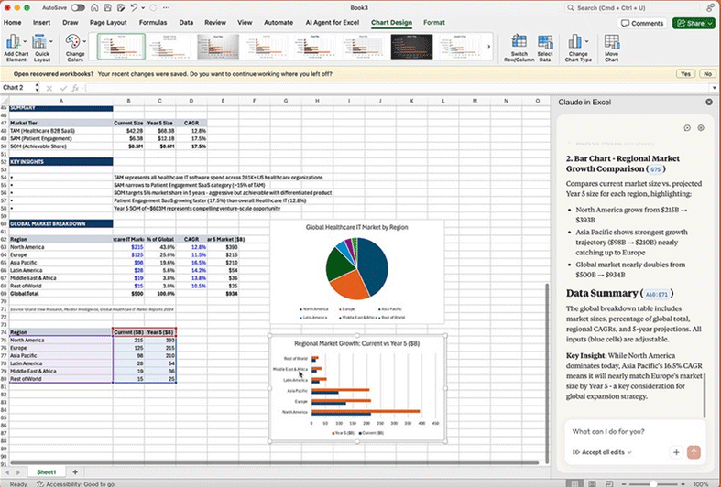Select the Sheet1 worksheet tab
This screenshot has width=721, height=487.
46,471
